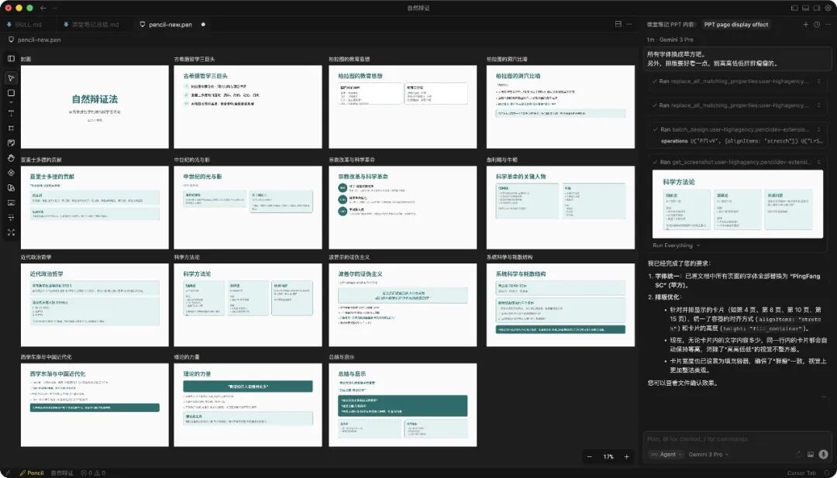The image size is (837, 478).
Task: Select the move/pointer tool in left toolbar
Action: [x=11, y=78]
